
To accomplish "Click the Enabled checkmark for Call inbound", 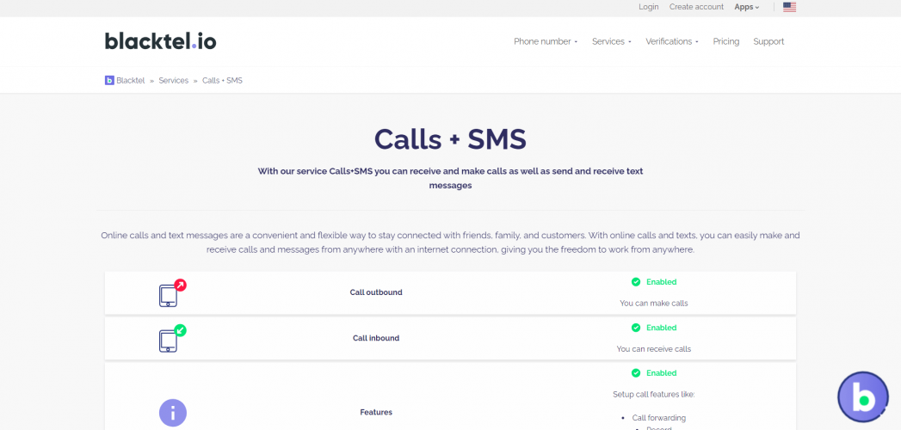I will pyautogui.click(x=636, y=328).
